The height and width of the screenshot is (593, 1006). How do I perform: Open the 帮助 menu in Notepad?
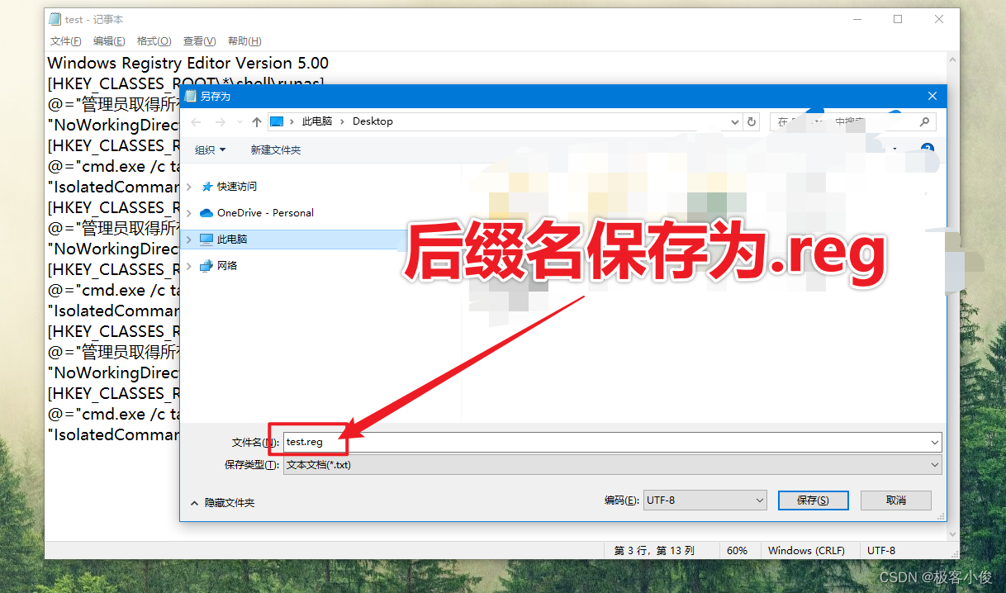tap(244, 40)
